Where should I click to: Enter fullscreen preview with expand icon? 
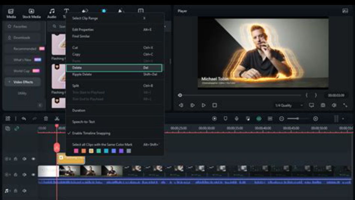coord(345,105)
